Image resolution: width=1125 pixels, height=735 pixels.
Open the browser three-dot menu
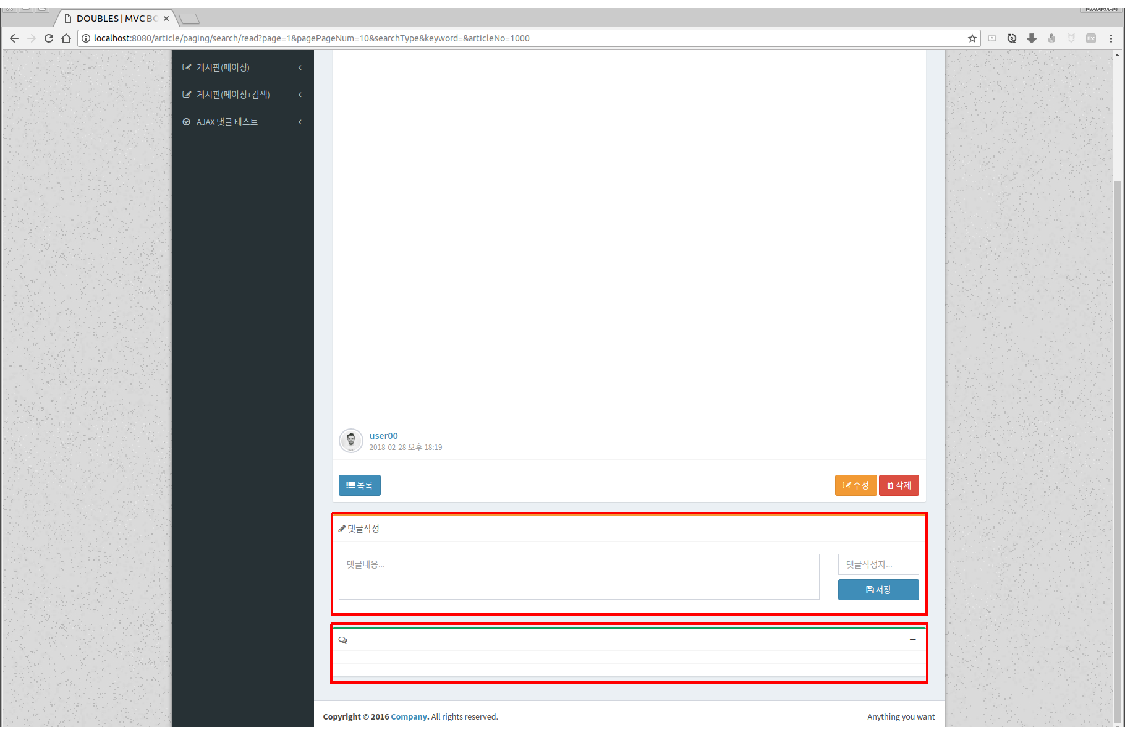click(x=1111, y=38)
